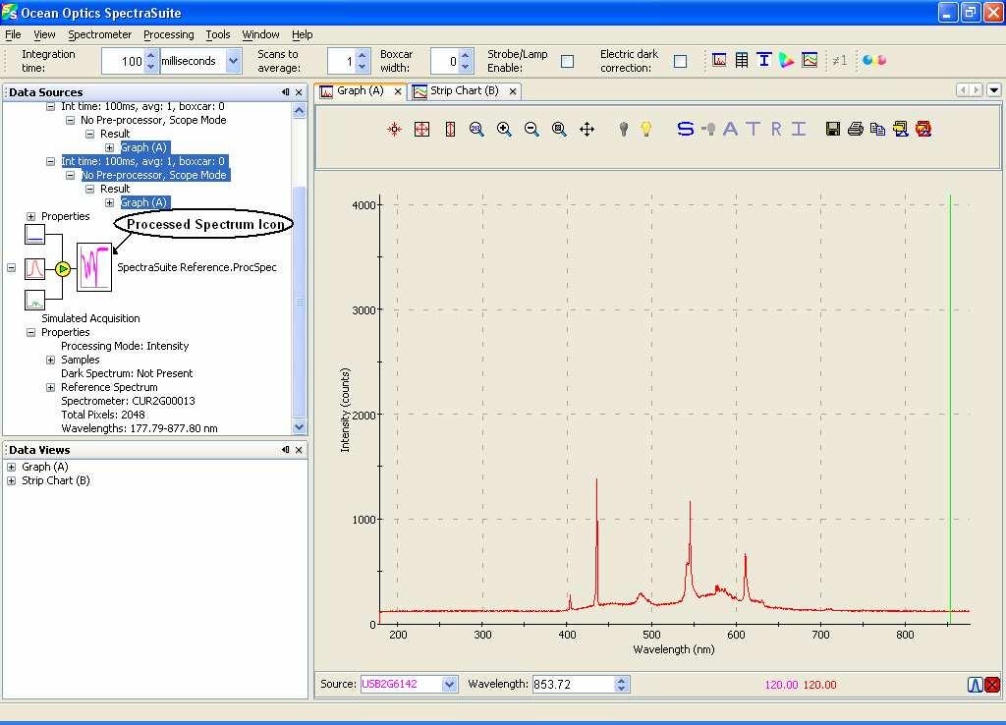Screen dimensions: 1006x725
Task: Select Spectrometer: CUR2G00013 row
Action: point(128,401)
